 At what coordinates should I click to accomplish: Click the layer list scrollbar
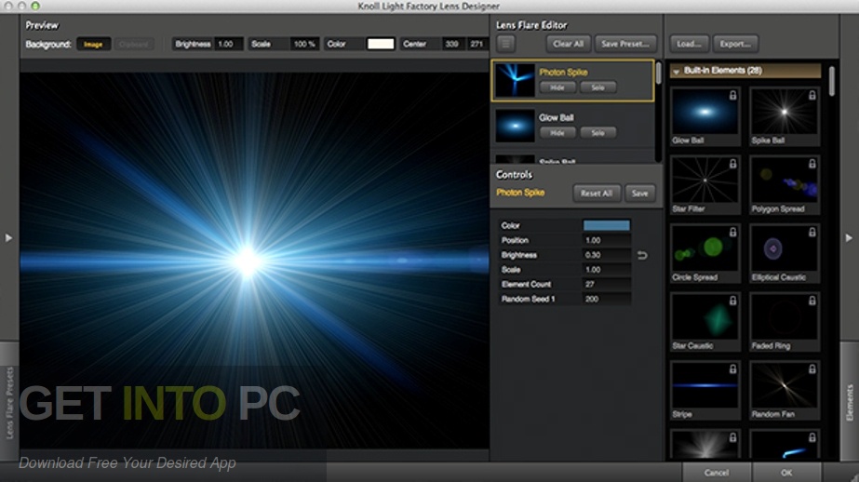coord(659,73)
